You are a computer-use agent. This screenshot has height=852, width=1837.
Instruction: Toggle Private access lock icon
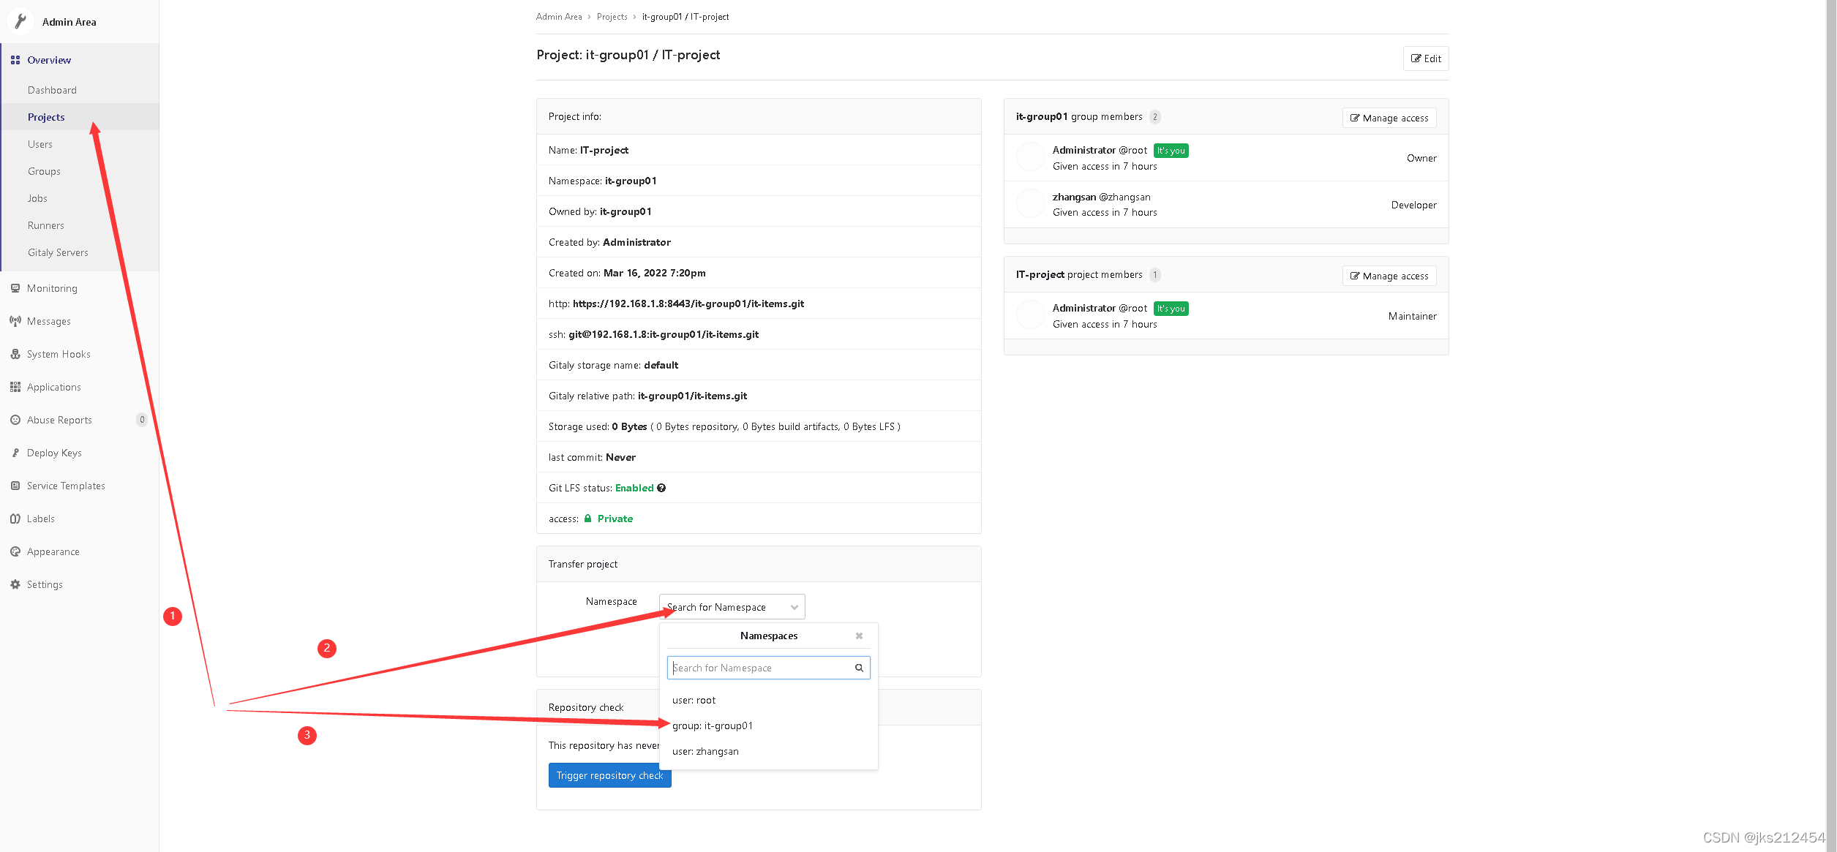coord(590,518)
